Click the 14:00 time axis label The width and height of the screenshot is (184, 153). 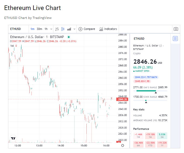(x=61, y=146)
